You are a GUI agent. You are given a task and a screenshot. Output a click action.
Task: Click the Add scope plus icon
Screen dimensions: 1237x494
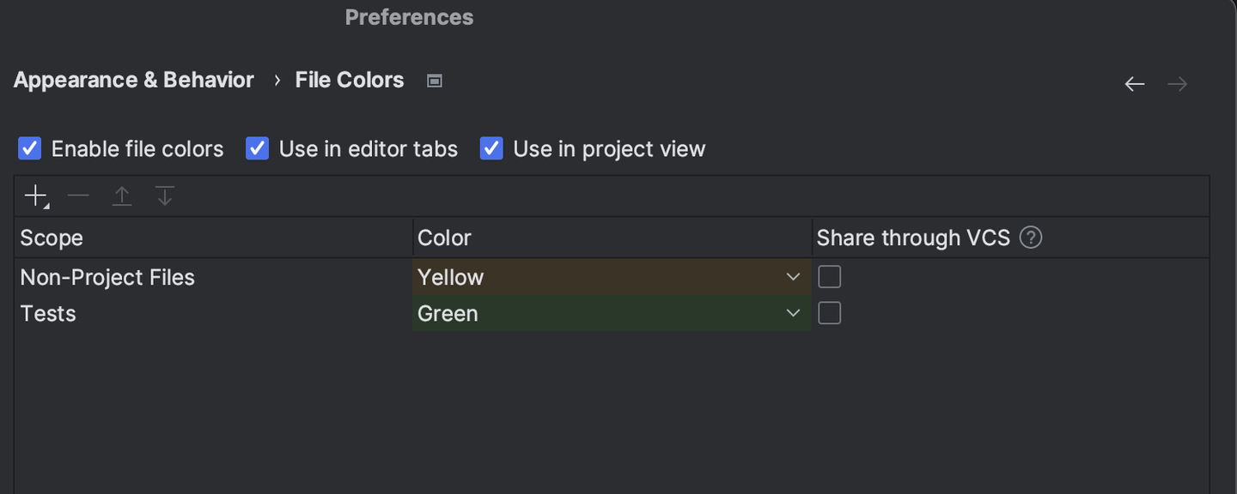pyautogui.click(x=34, y=196)
